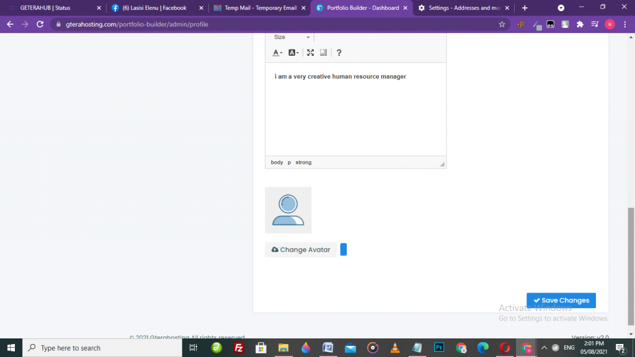Viewport: 635px width, 357px height.
Task: Bookmark this page with the star
Action: point(502,24)
